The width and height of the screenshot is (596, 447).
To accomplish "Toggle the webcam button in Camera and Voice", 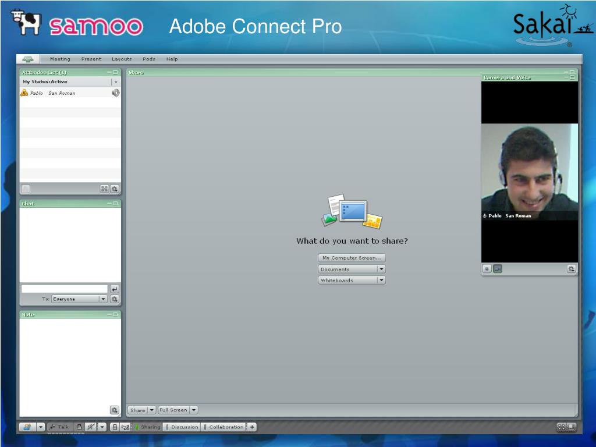I will coord(498,269).
